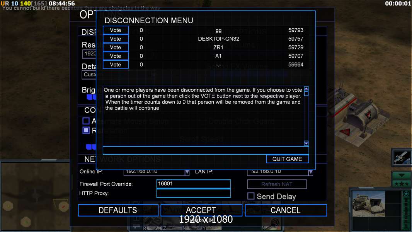Select the bulldozer unit portrait
412x232 pixels.
(x=368, y=204)
